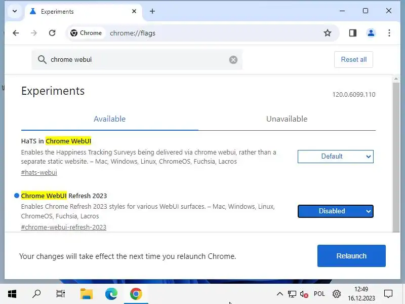Close the Experiments tab

point(134,11)
